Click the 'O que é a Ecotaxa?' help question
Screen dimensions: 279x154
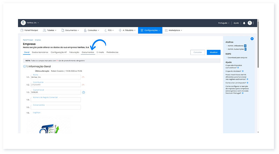coord(233,71)
